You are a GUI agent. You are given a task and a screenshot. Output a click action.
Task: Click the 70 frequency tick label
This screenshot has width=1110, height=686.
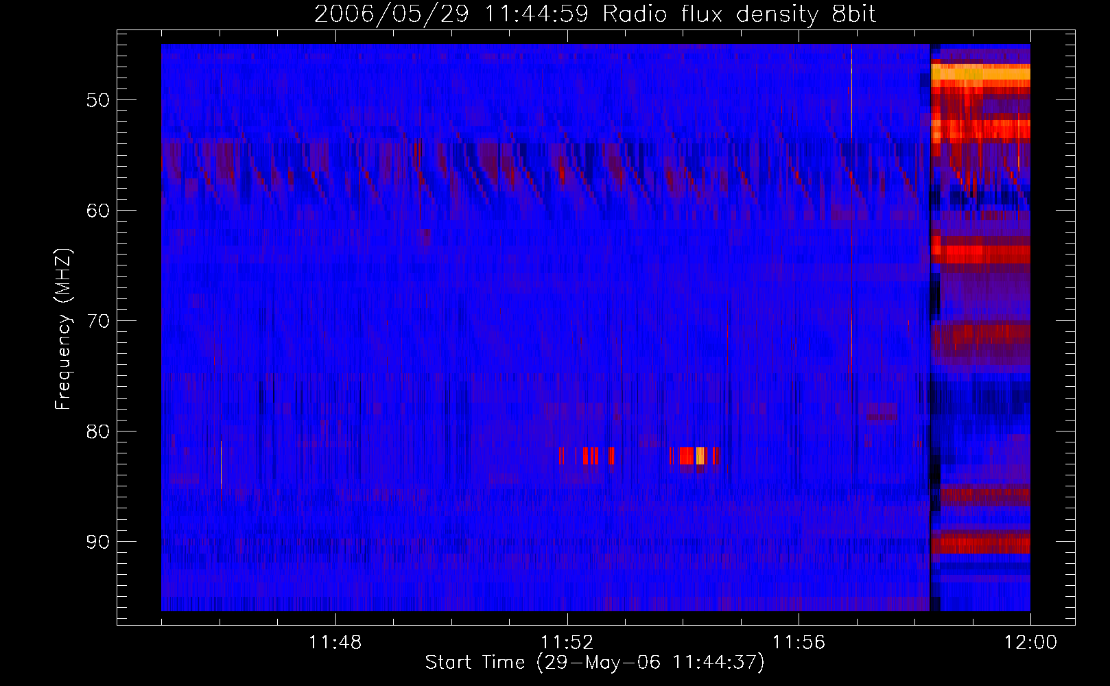[x=98, y=321]
